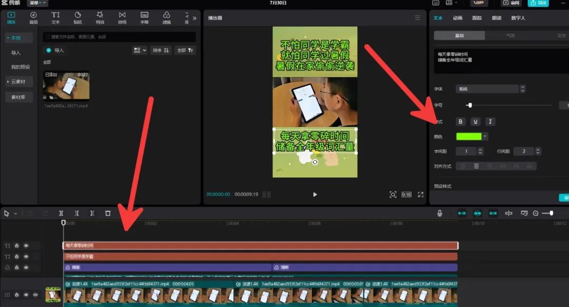Switch to the 动画 (Animation) tab
The height and width of the screenshot is (307, 569).
point(457,18)
